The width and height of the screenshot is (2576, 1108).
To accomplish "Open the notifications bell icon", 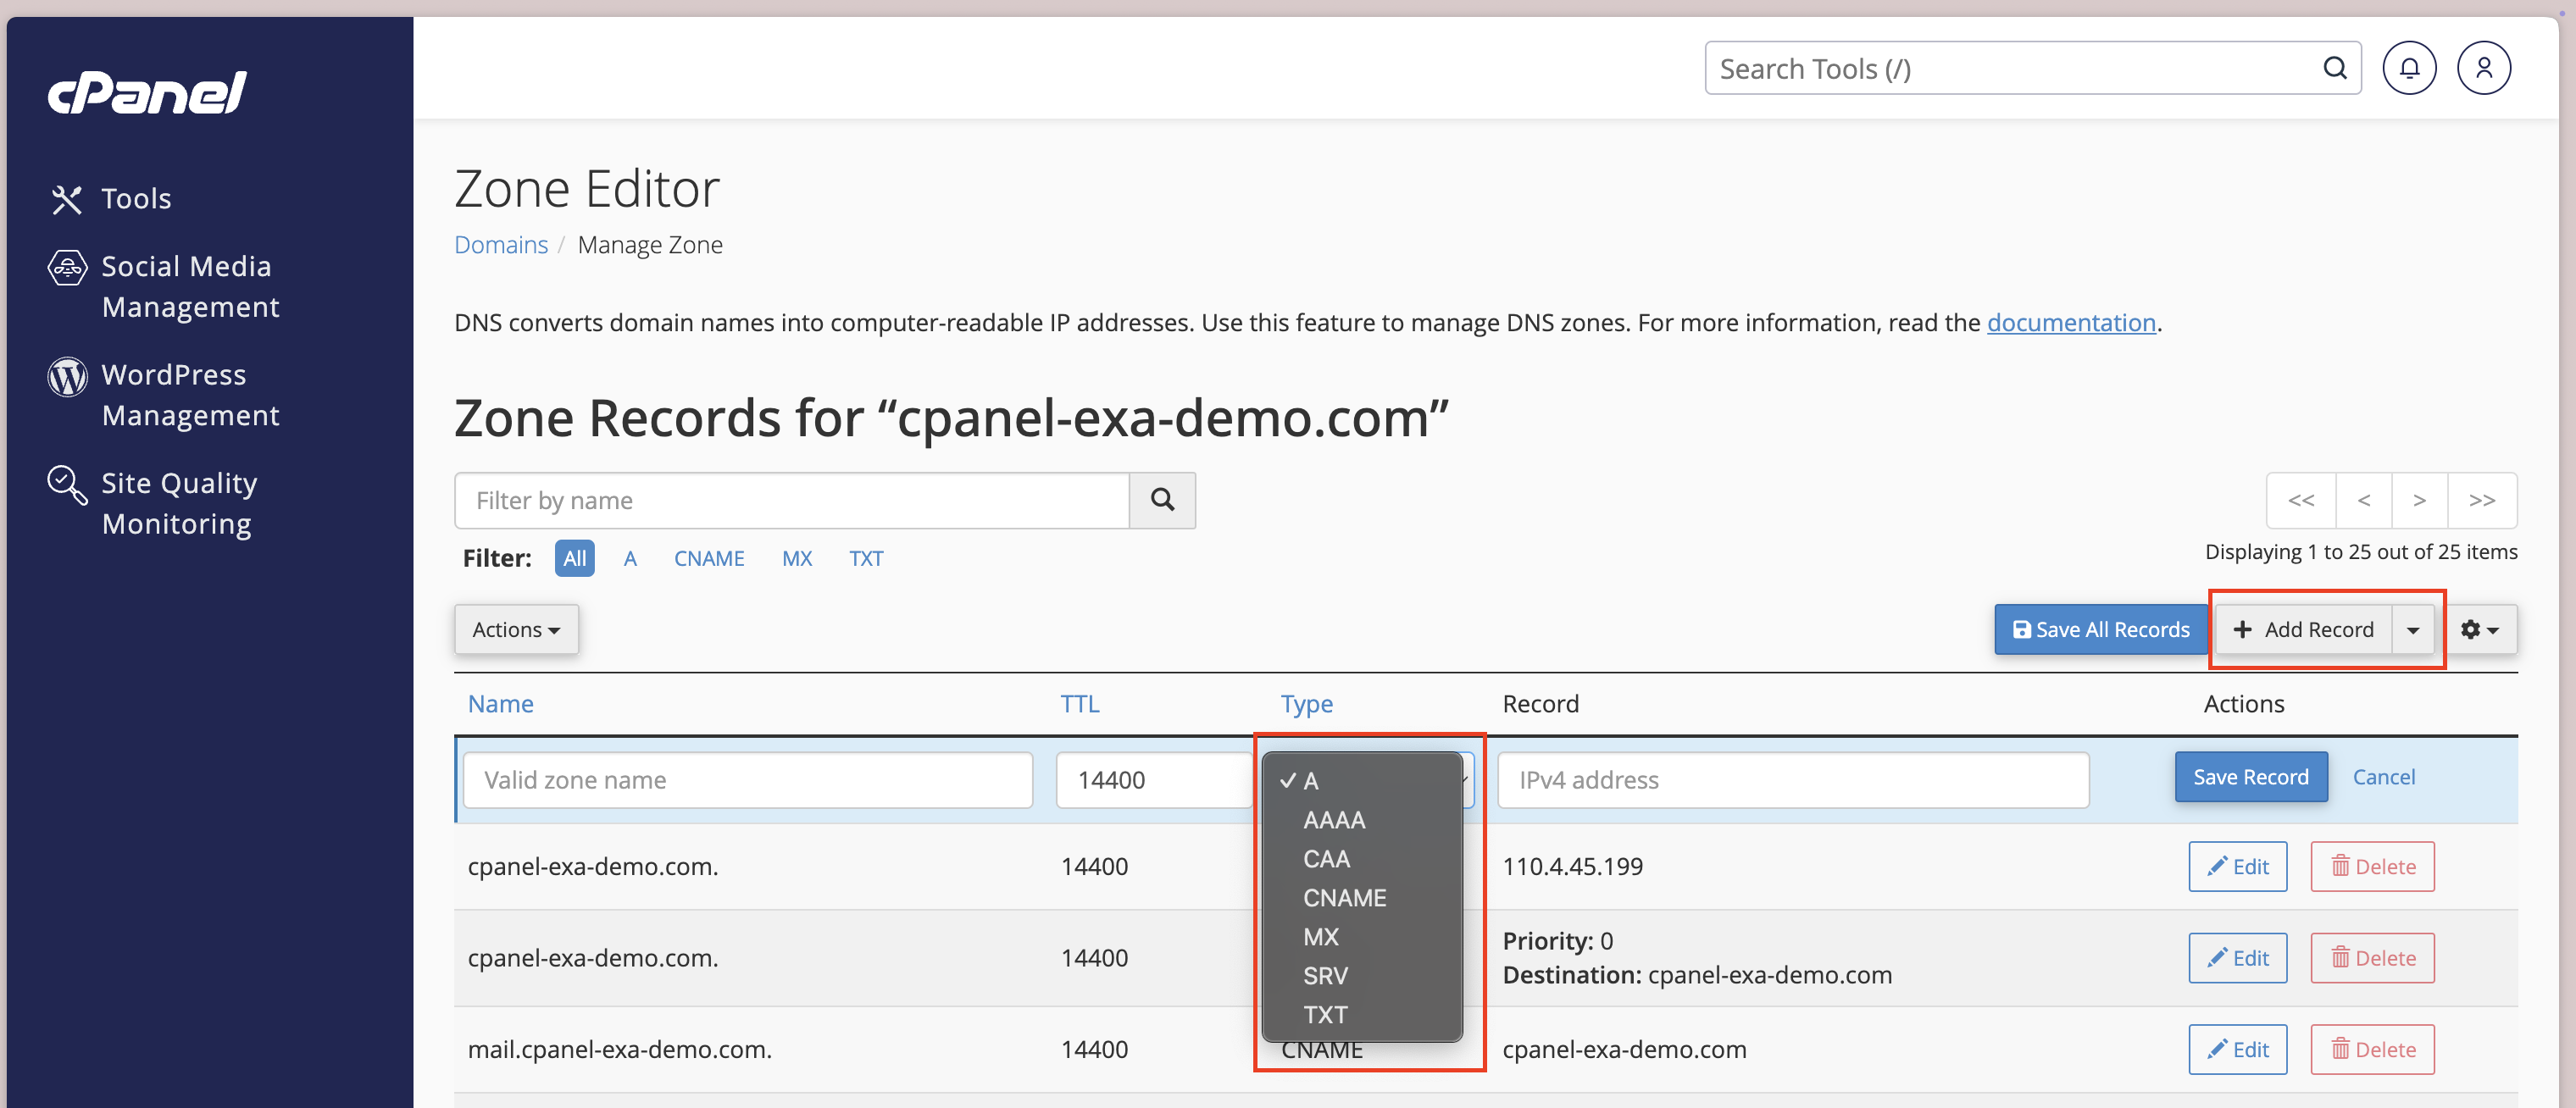I will click(2408, 68).
